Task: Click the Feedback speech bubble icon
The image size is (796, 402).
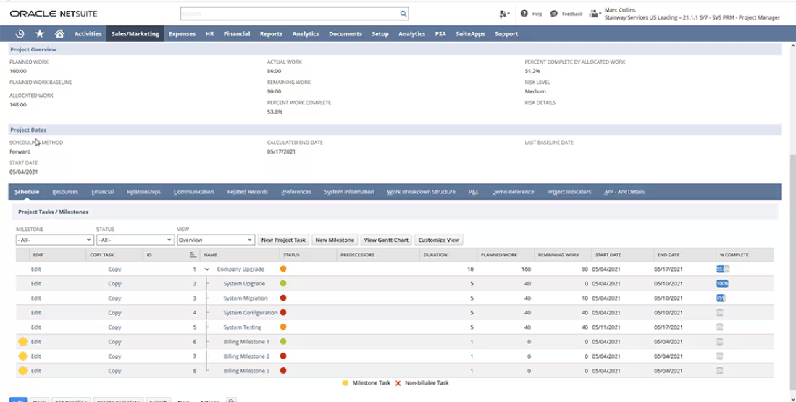Action: tap(554, 14)
